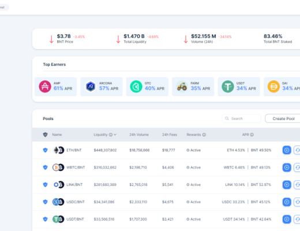
Task: Click blue add-liquidity button on USDT/BNT row
Action: 287,219
